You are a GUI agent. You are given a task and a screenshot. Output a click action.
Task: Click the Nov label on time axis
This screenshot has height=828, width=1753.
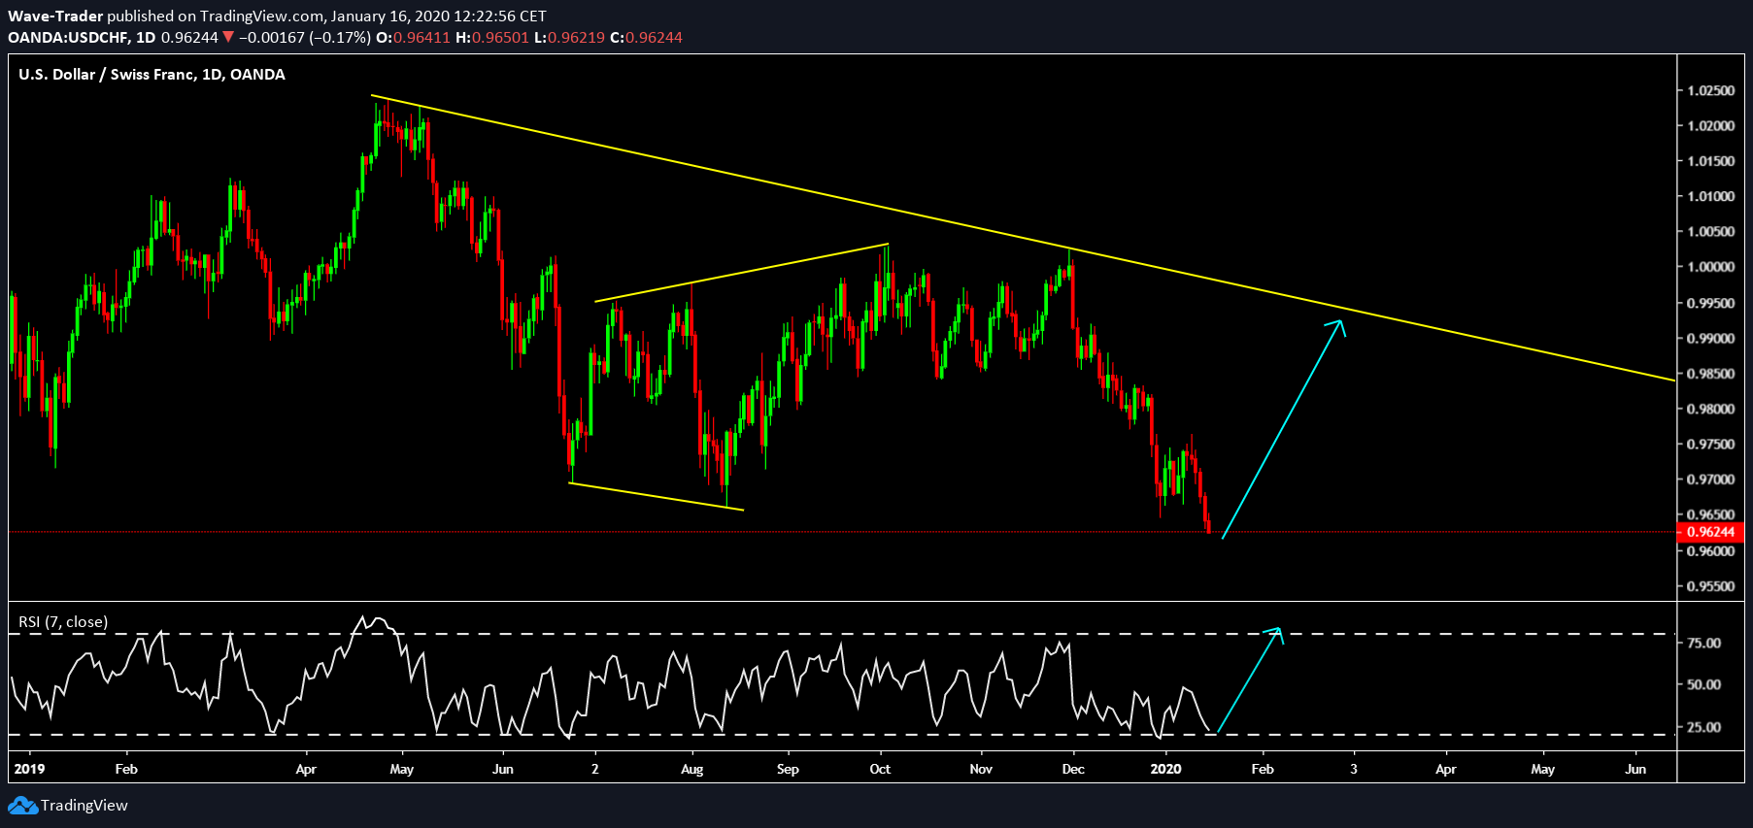[x=981, y=769]
